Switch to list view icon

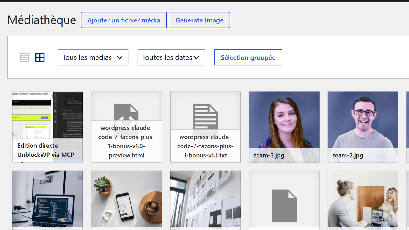tap(25, 57)
